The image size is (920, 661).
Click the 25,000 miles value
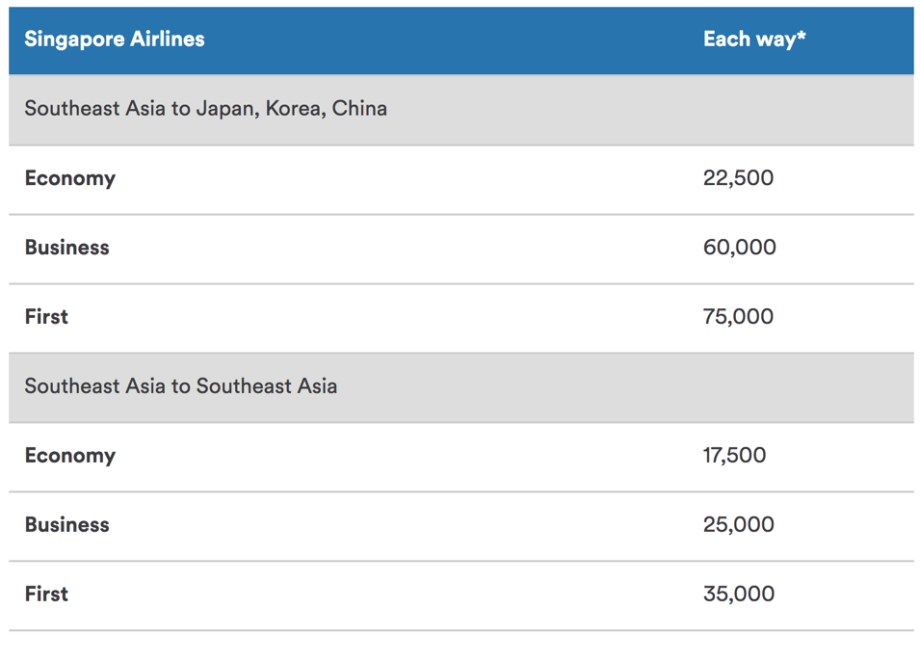[739, 524]
